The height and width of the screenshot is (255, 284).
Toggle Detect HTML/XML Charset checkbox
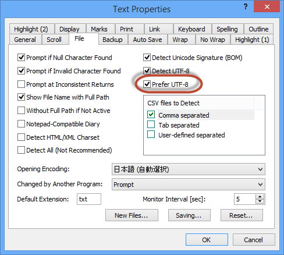[x=21, y=137]
